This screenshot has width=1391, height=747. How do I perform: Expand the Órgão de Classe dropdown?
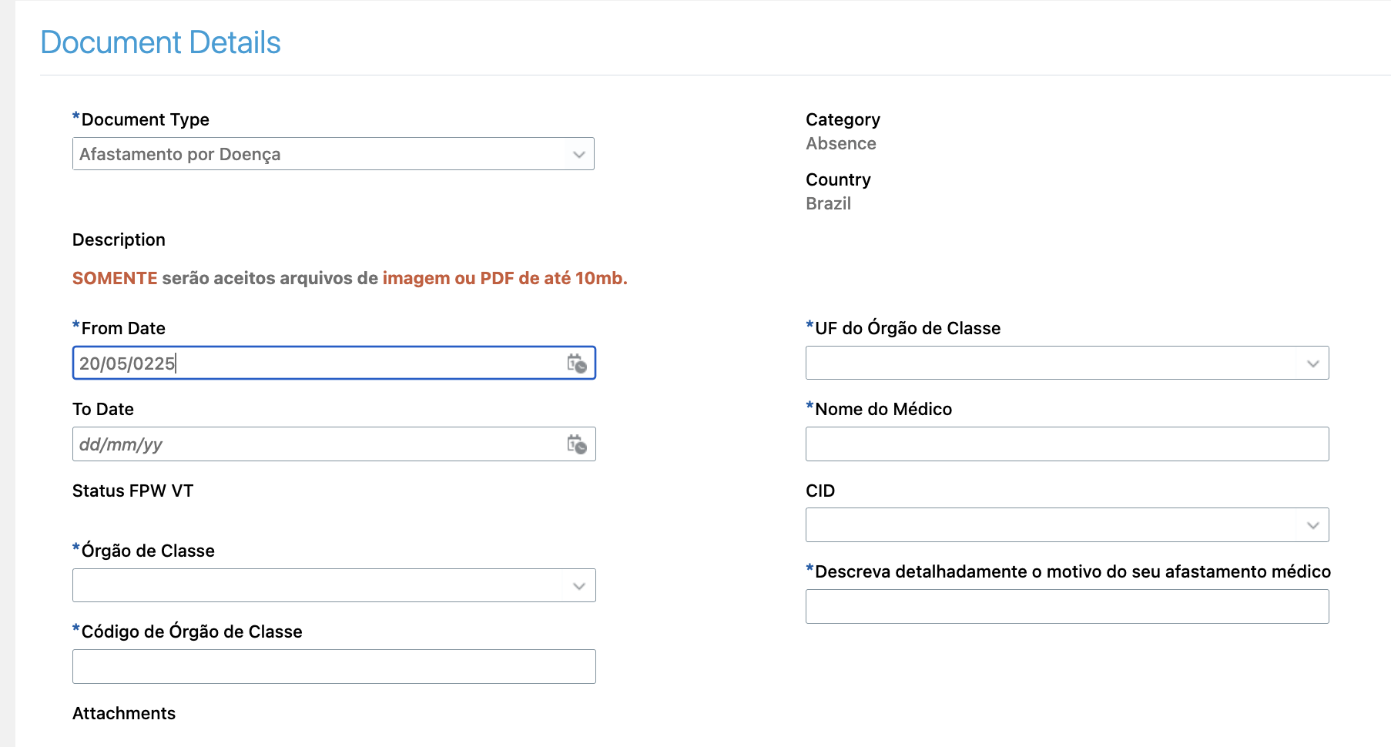pyautogui.click(x=579, y=585)
